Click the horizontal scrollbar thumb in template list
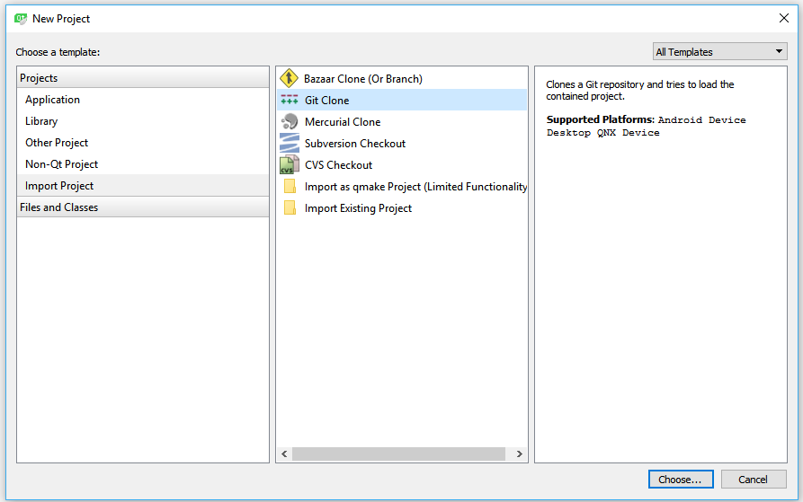Image resolution: width=803 pixels, height=502 pixels. tap(398, 454)
